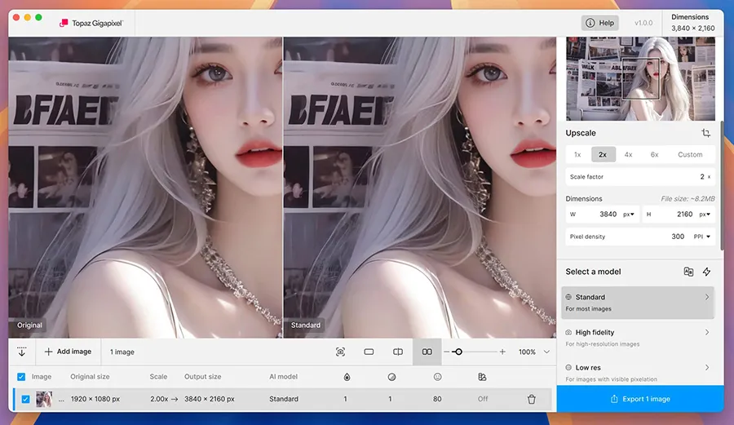Uncheck the 1920 × 1080 image row checkbox
Viewport: 734px width, 425px height.
click(x=26, y=399)
